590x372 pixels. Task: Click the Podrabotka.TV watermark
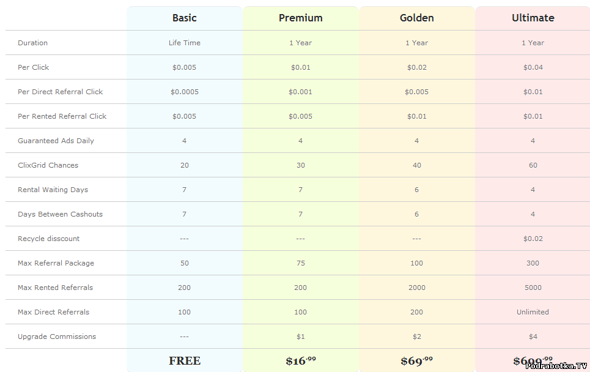tap(556, 366)
